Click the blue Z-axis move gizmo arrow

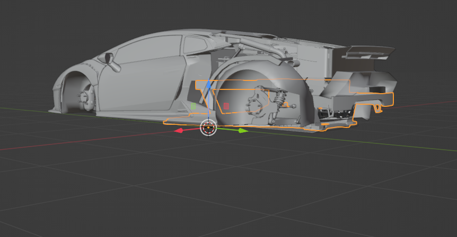click(x=209, y=84)
